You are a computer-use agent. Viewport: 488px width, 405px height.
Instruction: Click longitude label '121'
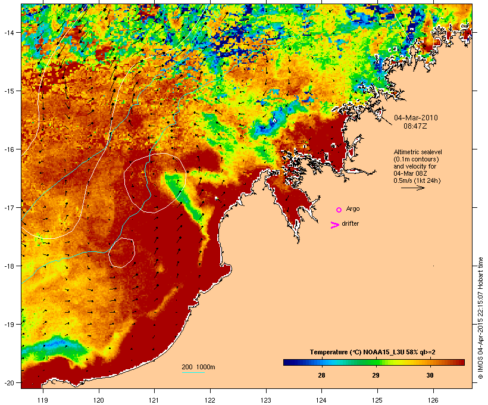[154, 400]
